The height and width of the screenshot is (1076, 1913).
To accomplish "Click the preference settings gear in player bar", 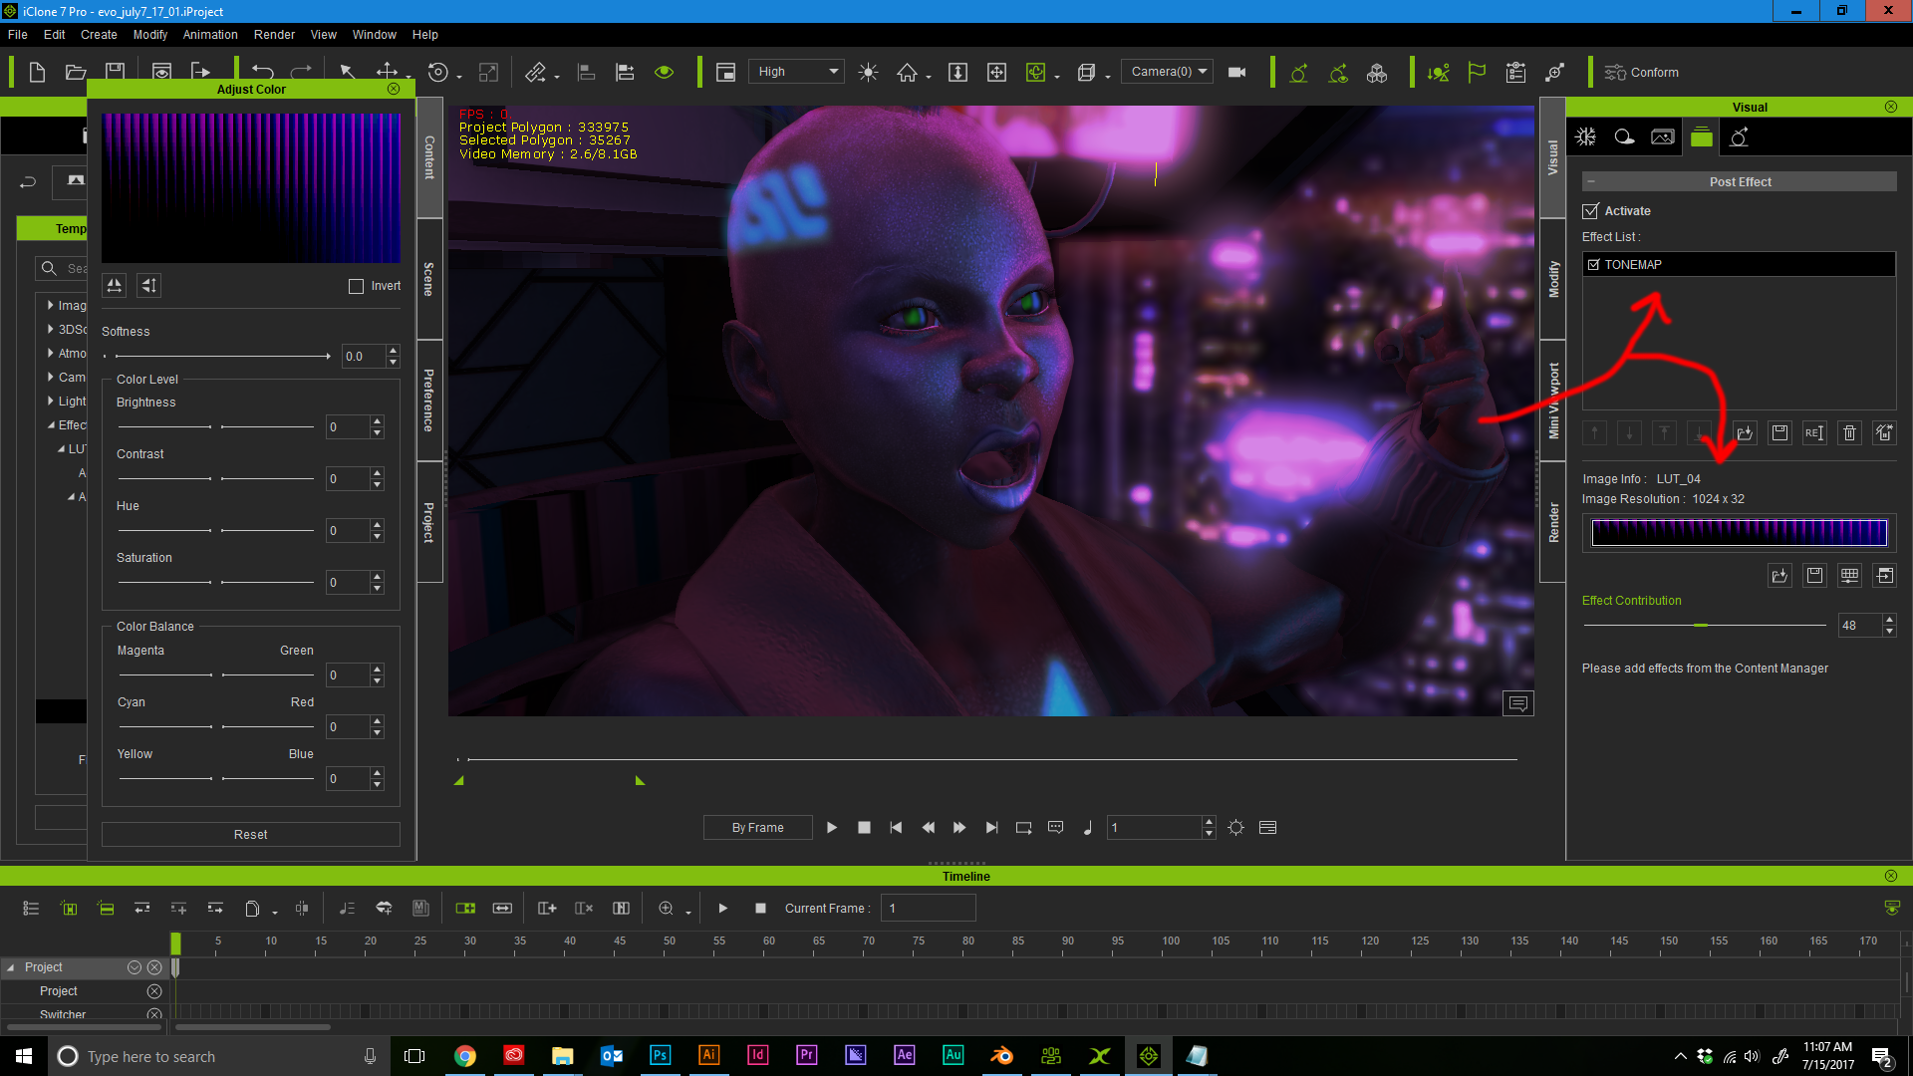I will [1235, 828].
